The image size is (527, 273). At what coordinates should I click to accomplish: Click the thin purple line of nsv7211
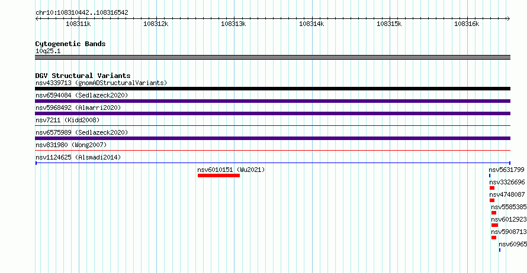tap(272, 126)
